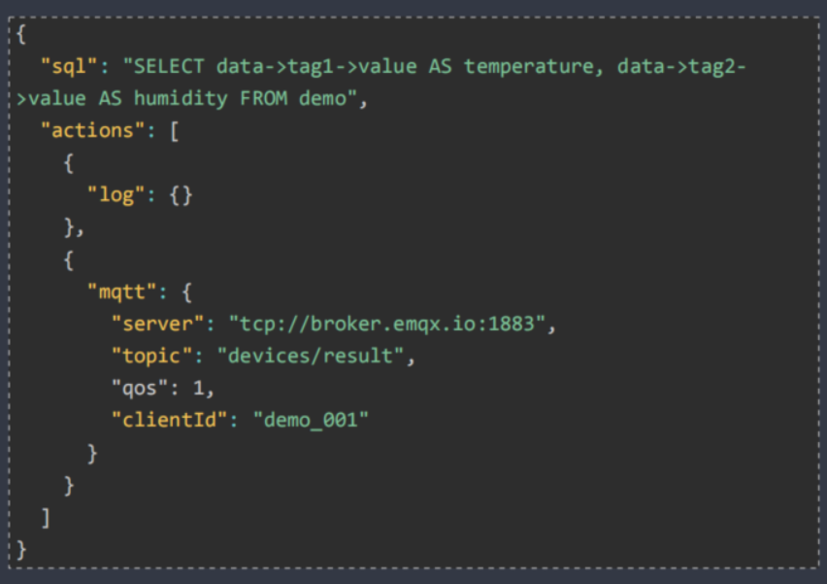Click the "qos" key
827x584 pixels.
[x=140, y=389]
